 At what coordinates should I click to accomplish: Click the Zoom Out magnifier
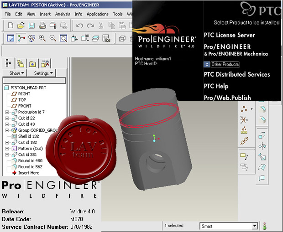point(53,38)
